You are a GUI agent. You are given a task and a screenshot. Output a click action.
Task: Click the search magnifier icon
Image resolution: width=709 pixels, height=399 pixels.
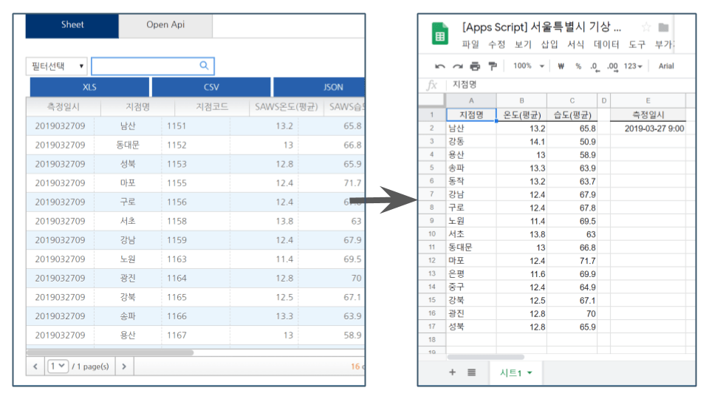(x=205, y=66)
